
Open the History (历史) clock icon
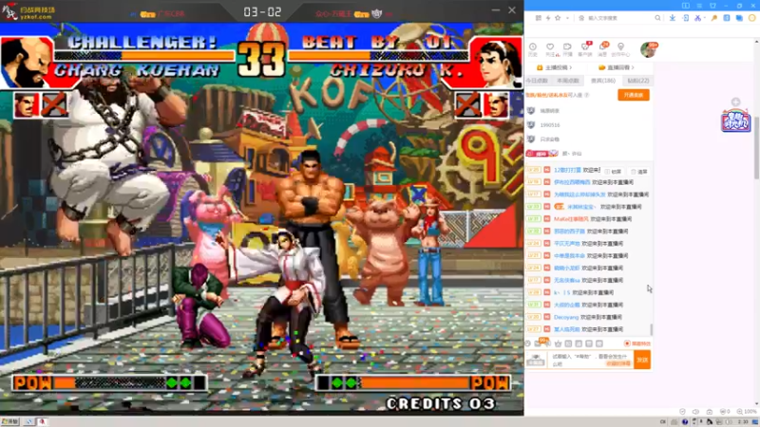[532, 46]
